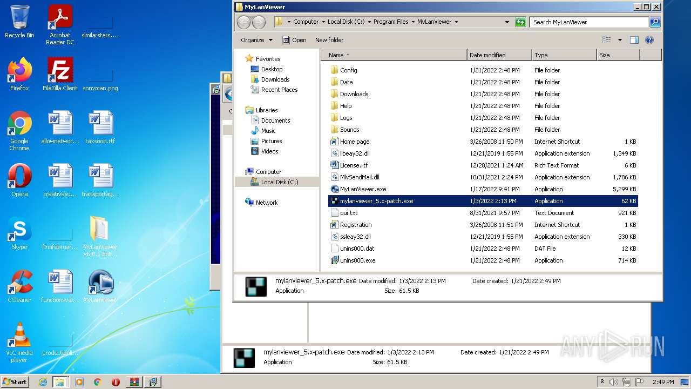
Task: Select the MyLanViewer.exe application file
Action: [358, 189]
